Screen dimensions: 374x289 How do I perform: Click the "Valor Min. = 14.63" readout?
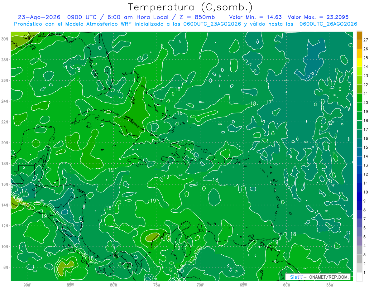point(256,17)
